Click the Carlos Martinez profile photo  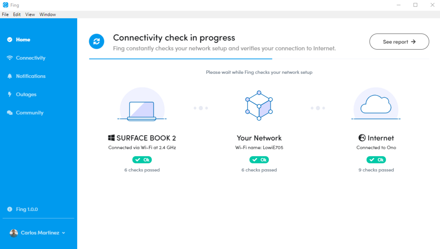[x=13, y=233]
